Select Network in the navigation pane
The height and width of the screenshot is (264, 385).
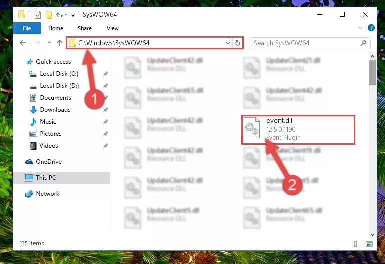pyautogui.click(x=47, y=194)
